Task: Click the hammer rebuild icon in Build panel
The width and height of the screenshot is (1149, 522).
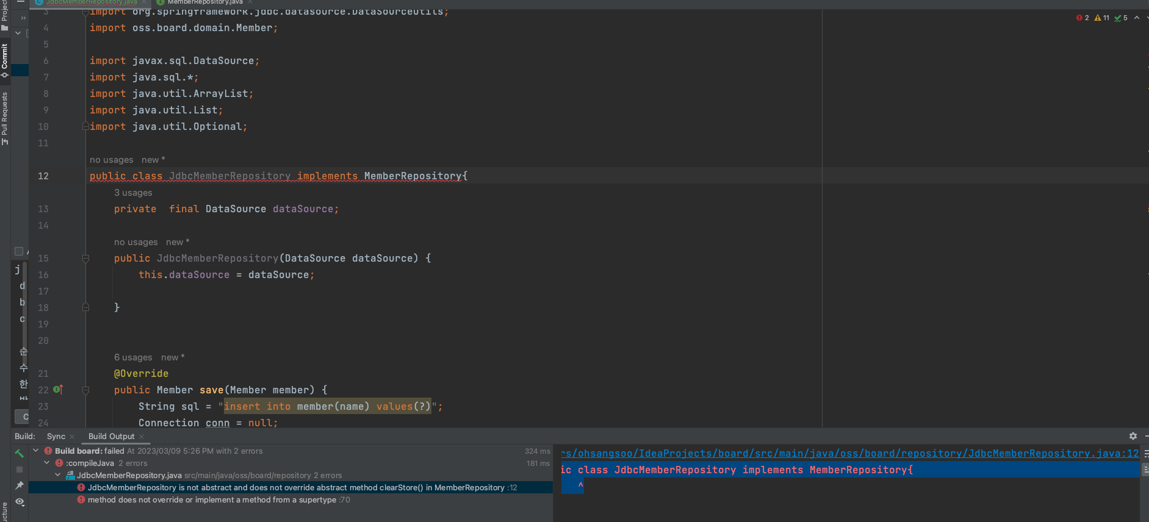Action: 20,453
